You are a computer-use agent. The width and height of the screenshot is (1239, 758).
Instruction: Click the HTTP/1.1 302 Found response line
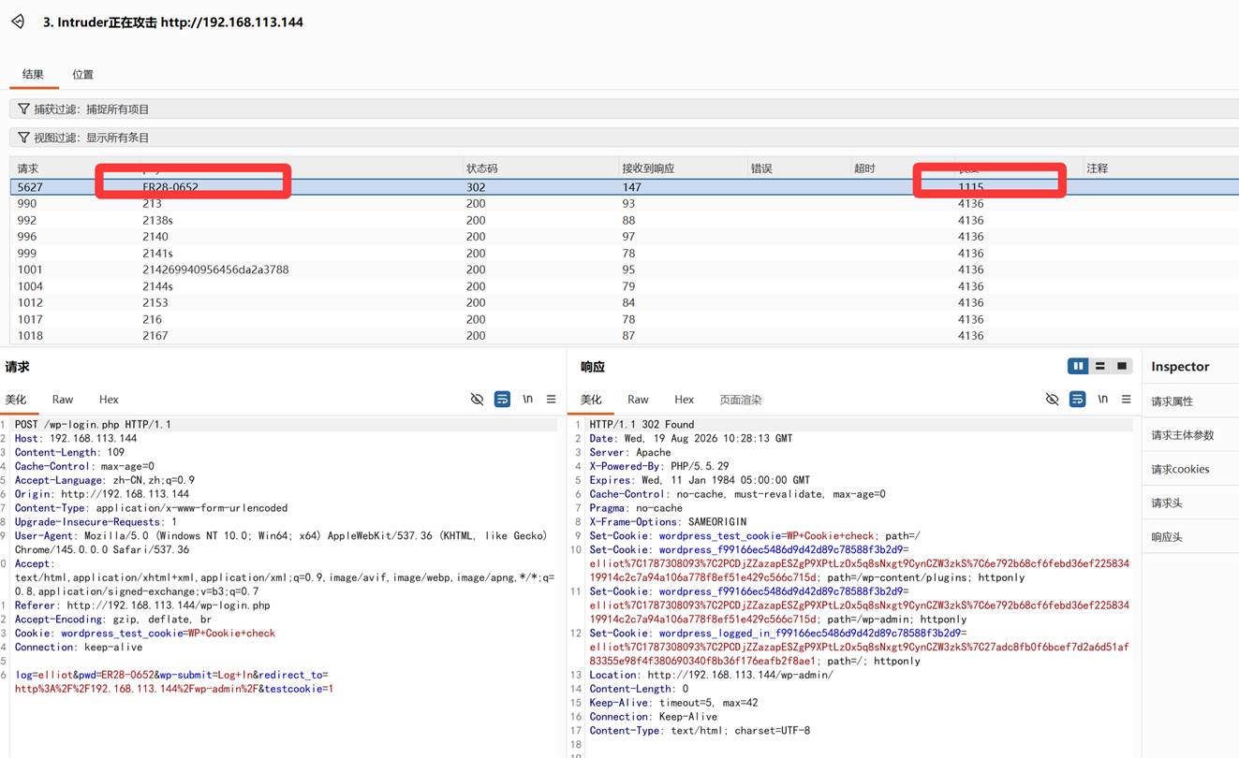[642, 425]
